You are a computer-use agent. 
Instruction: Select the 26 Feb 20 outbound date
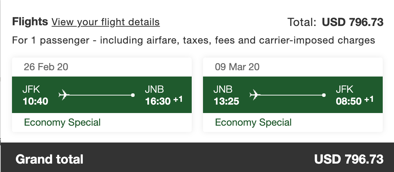pyautogui.click(x=46, y=67)
